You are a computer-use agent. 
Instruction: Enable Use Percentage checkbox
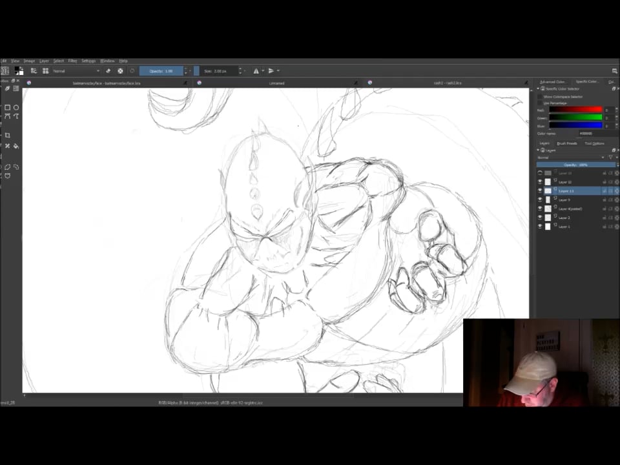point(541,103)
